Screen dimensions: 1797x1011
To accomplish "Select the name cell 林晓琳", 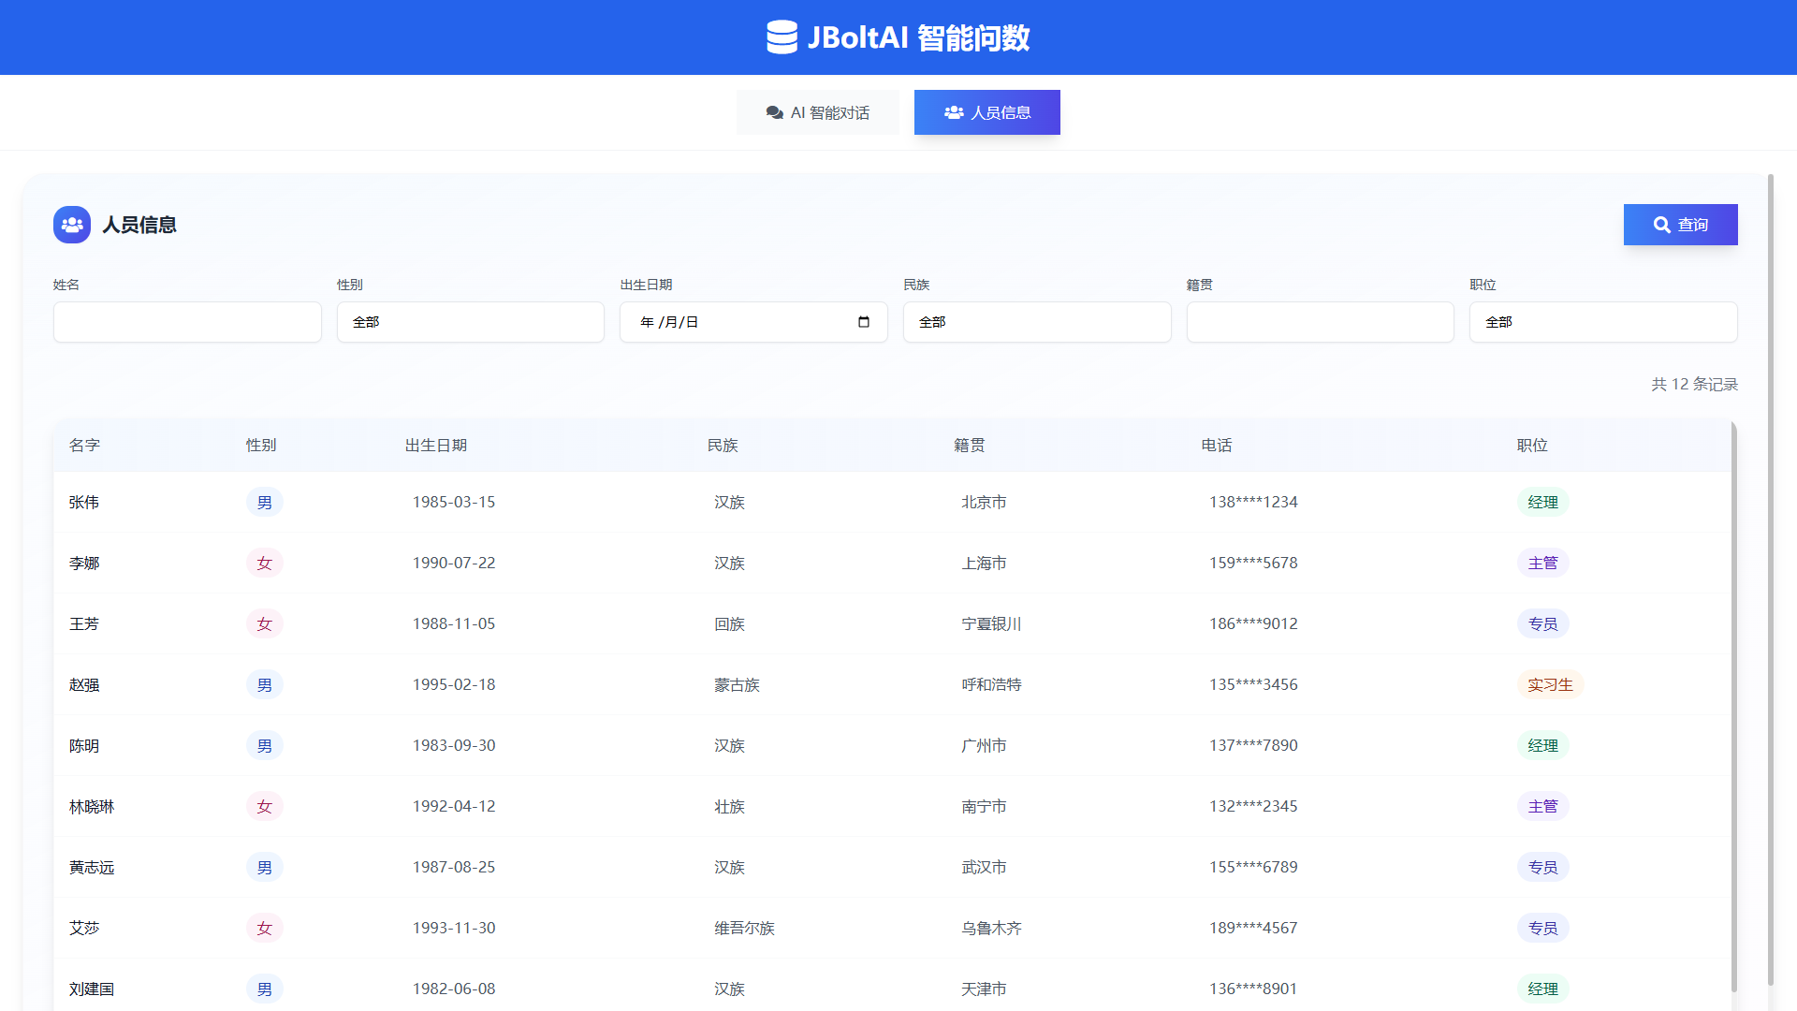I will tap(92, 807).
